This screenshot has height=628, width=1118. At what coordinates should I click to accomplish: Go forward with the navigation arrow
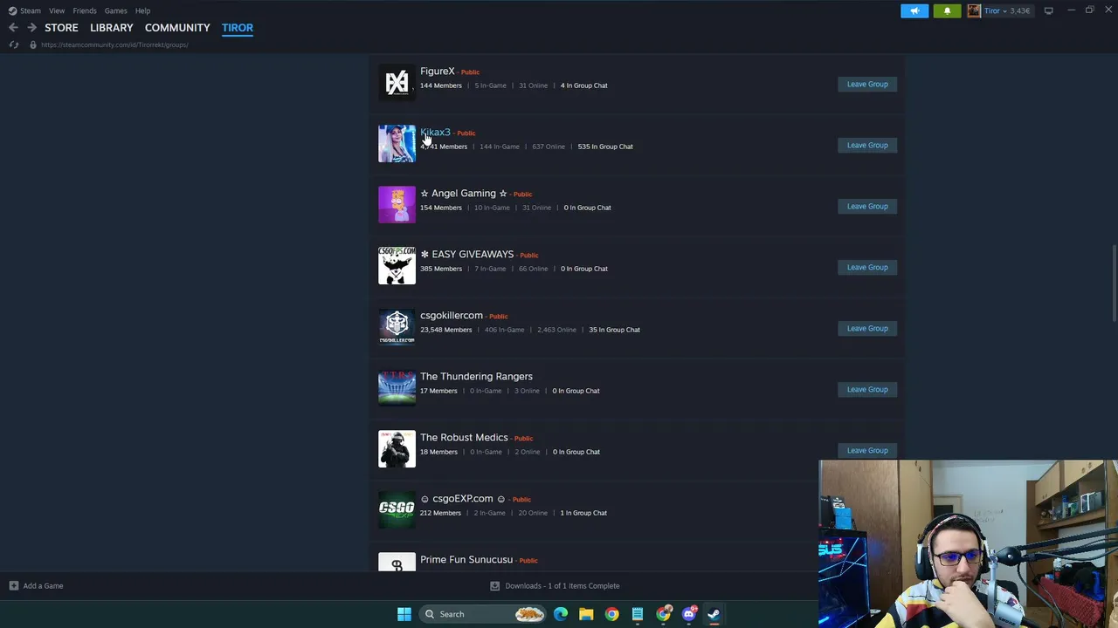click(x=31, y=28)
